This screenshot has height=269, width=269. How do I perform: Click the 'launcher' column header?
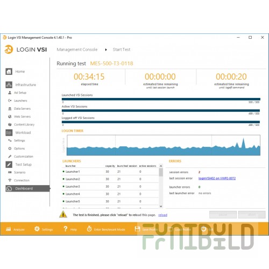[x=70, y=166]
